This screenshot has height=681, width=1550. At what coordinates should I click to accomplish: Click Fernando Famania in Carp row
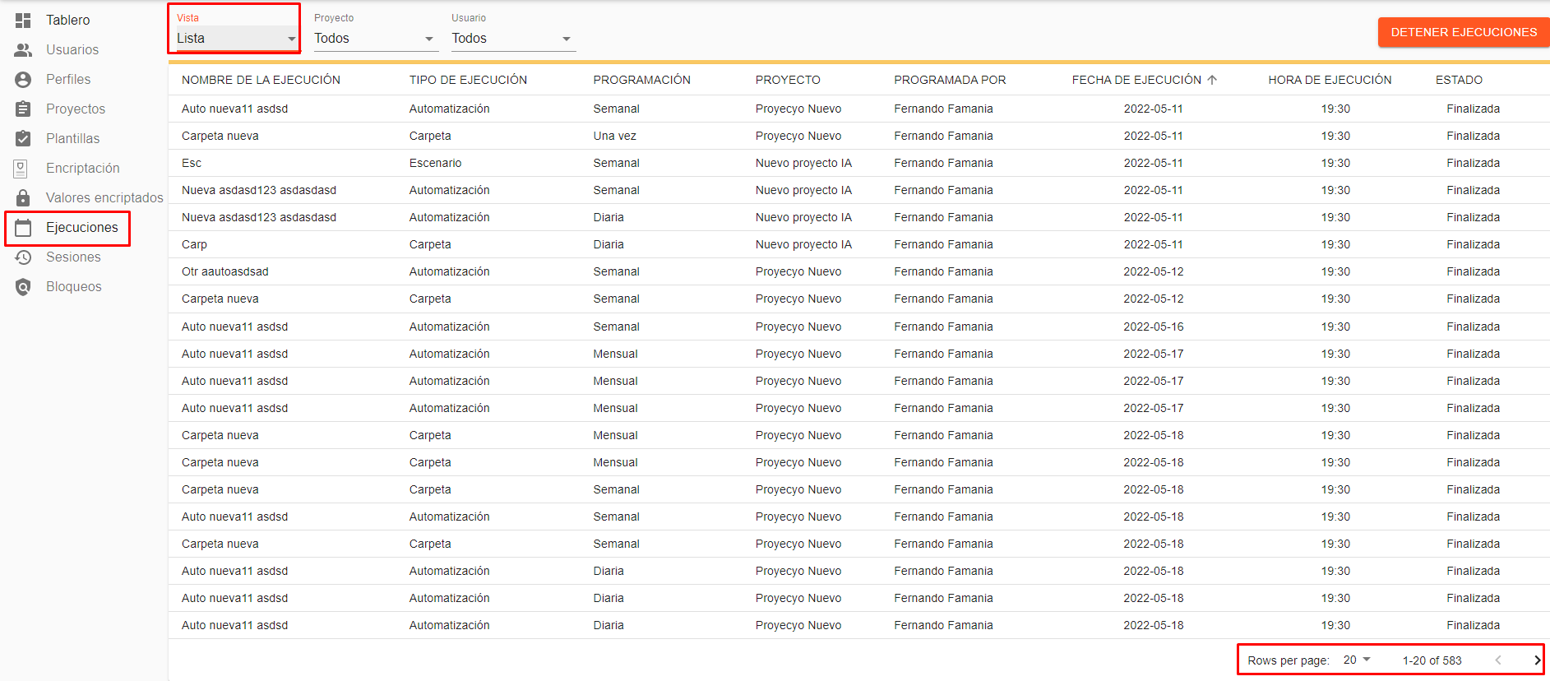943,244
